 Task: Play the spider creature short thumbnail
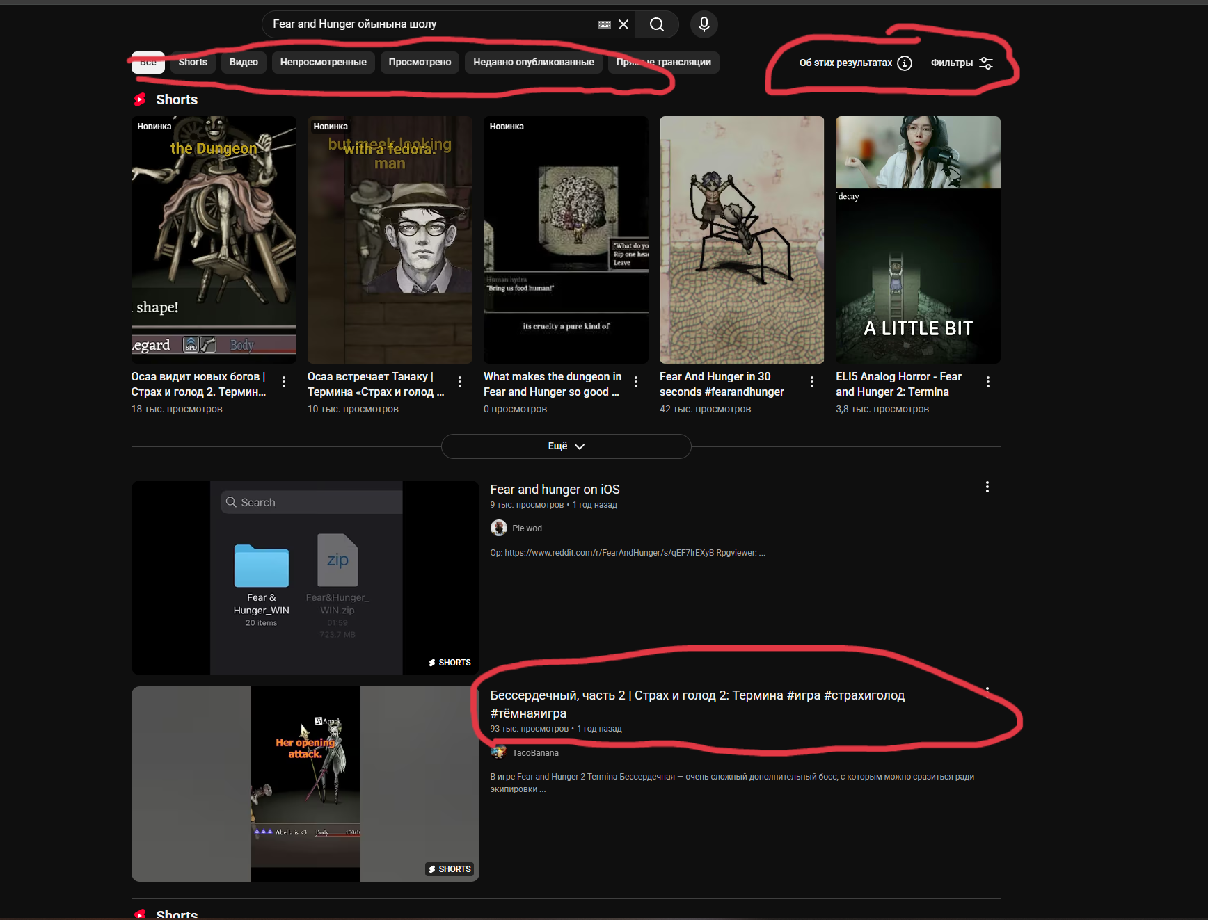coord(742,240)
